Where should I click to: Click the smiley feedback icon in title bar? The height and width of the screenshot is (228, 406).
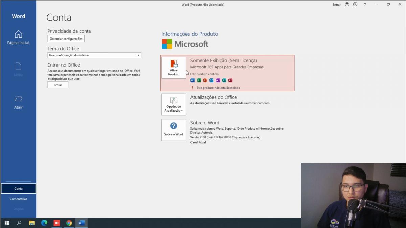tap(347, 4)
